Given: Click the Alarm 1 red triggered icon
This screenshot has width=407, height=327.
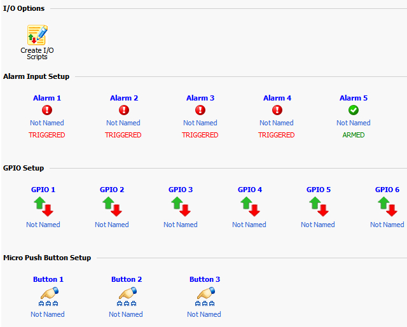Looking at the screenshot, I should 47,110.
